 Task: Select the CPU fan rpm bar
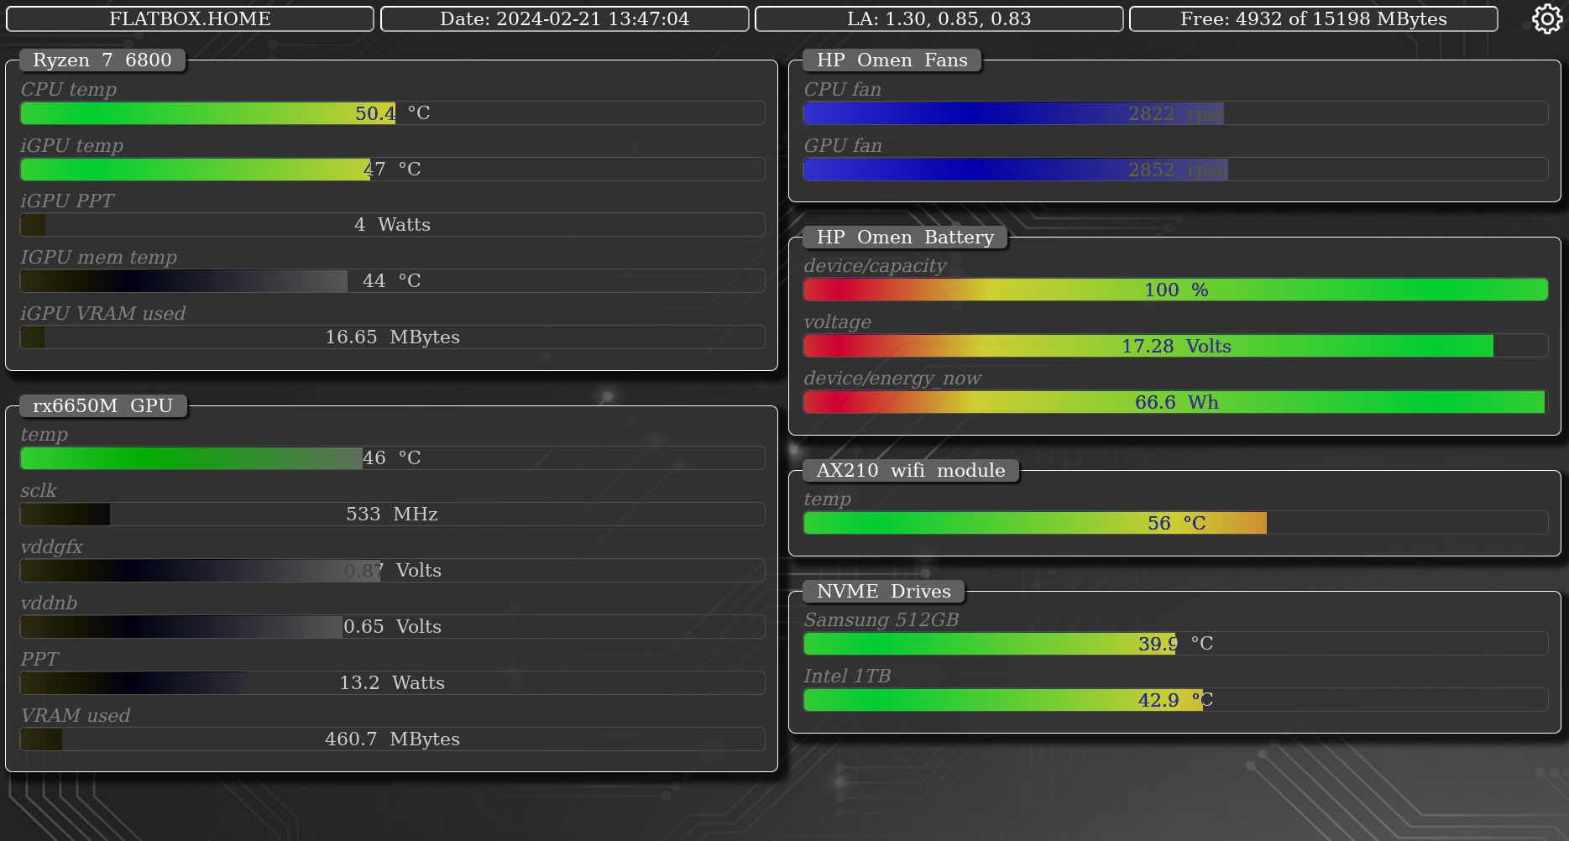pos(1175,112)
